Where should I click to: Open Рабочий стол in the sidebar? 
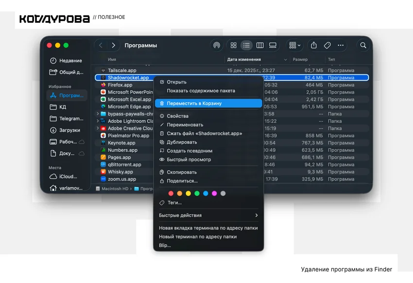pyautogui.click(x=66, y=142)
